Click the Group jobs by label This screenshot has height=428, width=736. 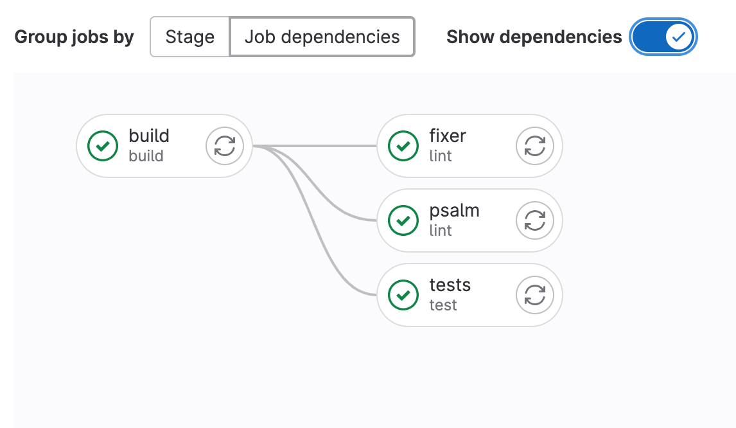(x=74, y=37)
